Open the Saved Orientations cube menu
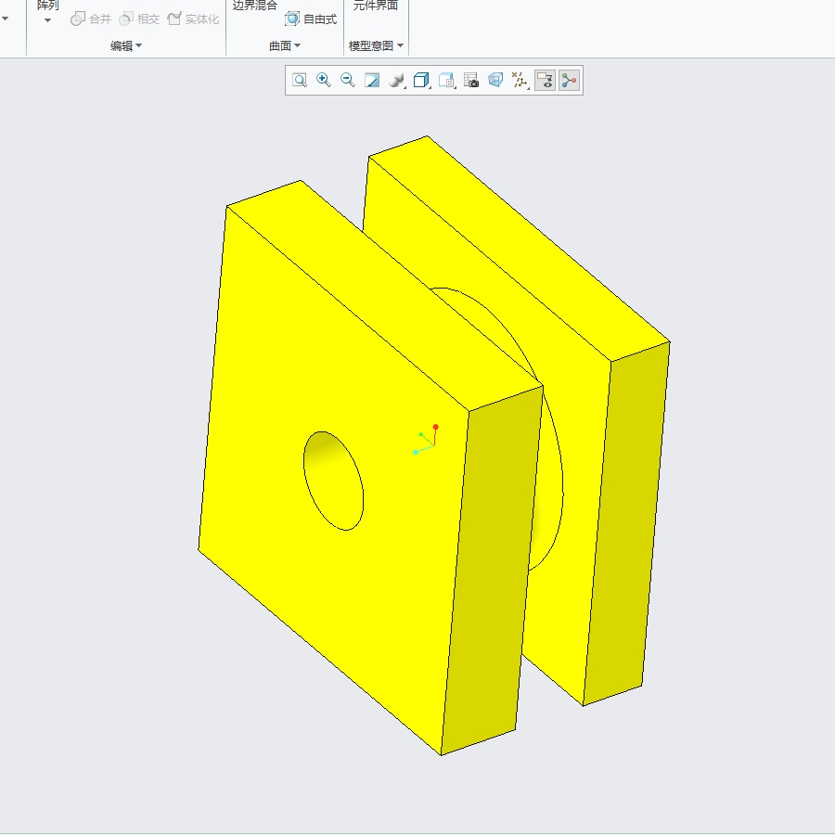This screenshot has width=835, height=835. click(x=422, y=81)
